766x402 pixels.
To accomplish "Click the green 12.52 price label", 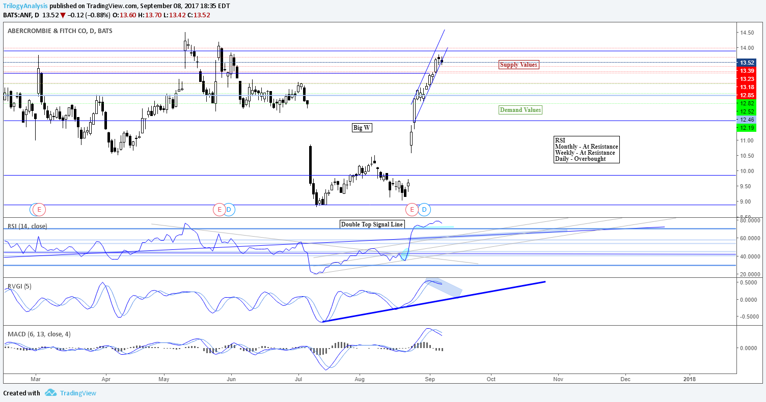I will click(747, 111).
